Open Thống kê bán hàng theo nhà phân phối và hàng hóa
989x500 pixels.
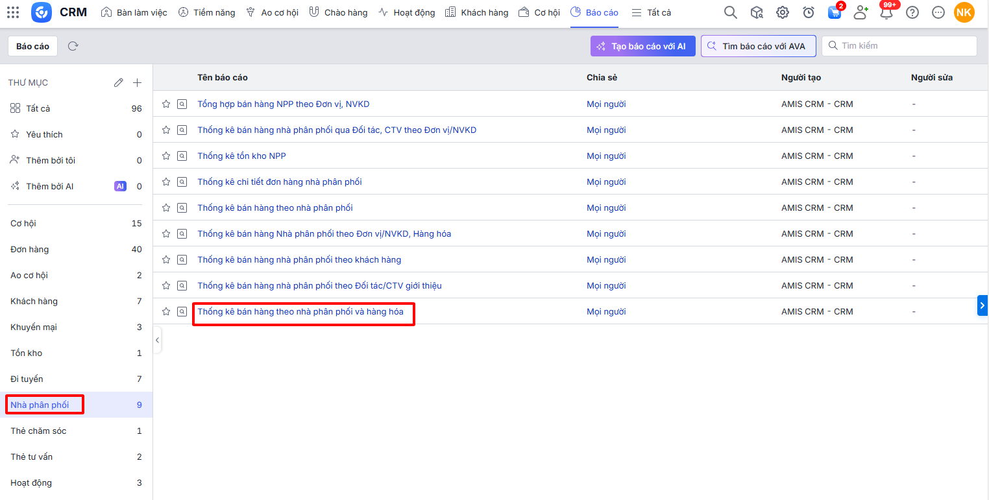point(300,311)
